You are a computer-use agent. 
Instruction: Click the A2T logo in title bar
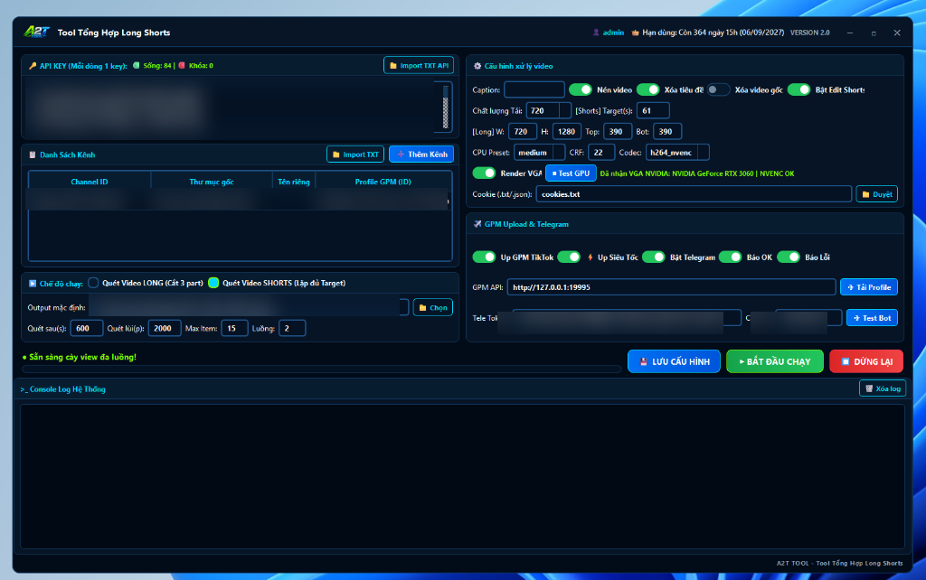36,32
